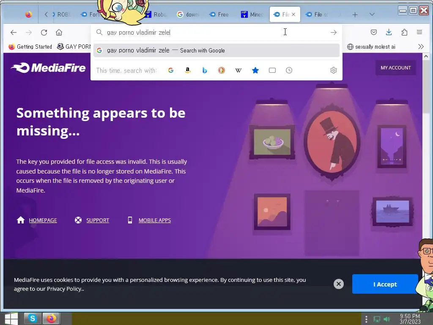The width and height of the screenshot is (433, 325).
Task: Search Bookmarks via the star icon
Action: point(255,70)
